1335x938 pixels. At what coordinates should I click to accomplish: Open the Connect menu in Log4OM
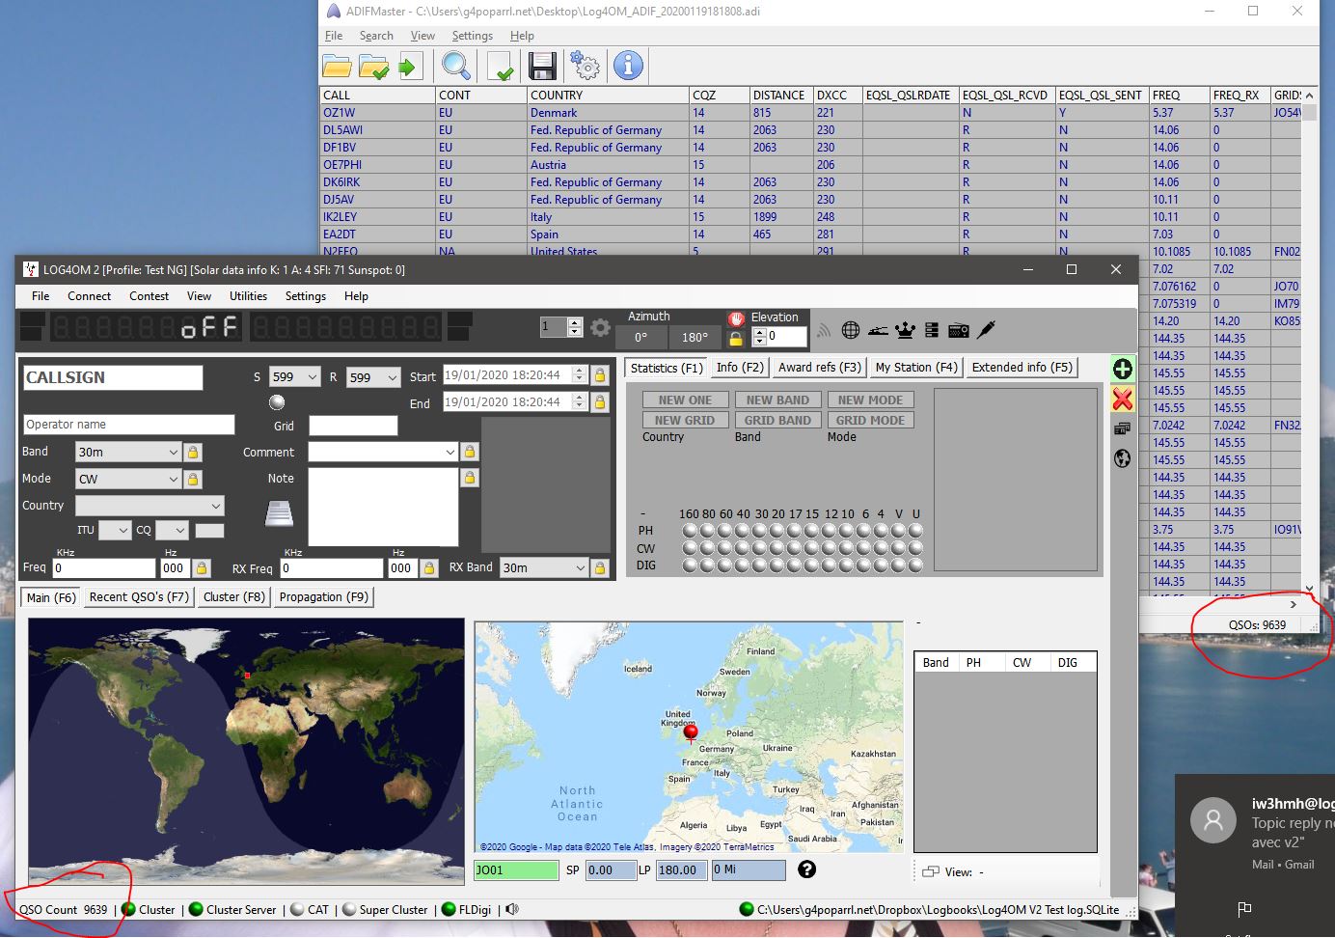tap(89, 296)
